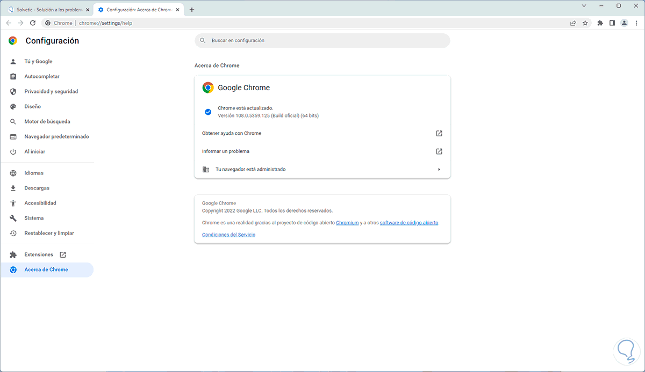Open Condiciones del Servicio link
Image resolution: width=645 pixels, height=372 pixels.
click(x=228, y=235)
